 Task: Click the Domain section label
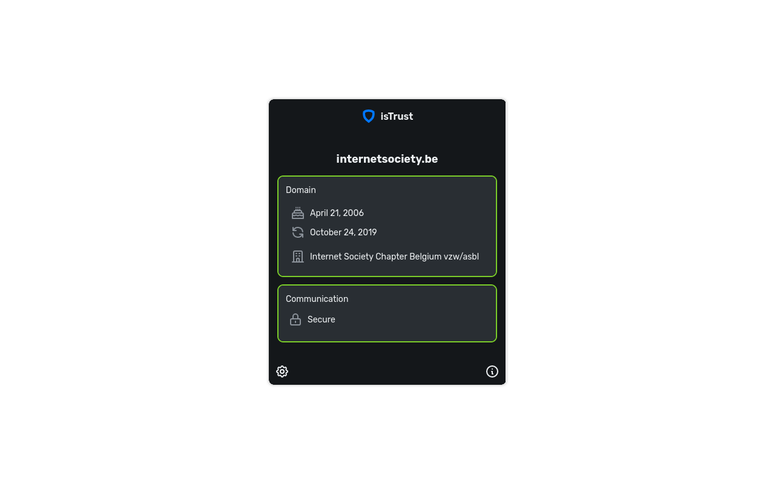click(301, 190)
